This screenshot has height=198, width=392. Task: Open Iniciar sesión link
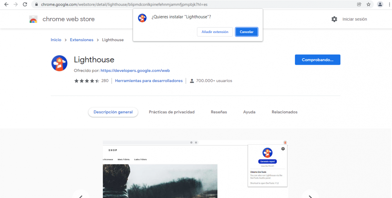(x=354, y=19)
